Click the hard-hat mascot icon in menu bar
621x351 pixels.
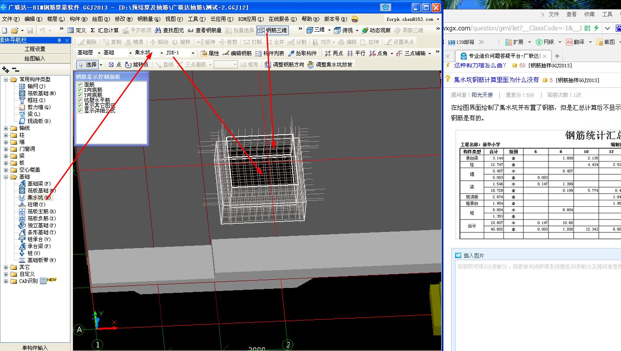point(355,19)
